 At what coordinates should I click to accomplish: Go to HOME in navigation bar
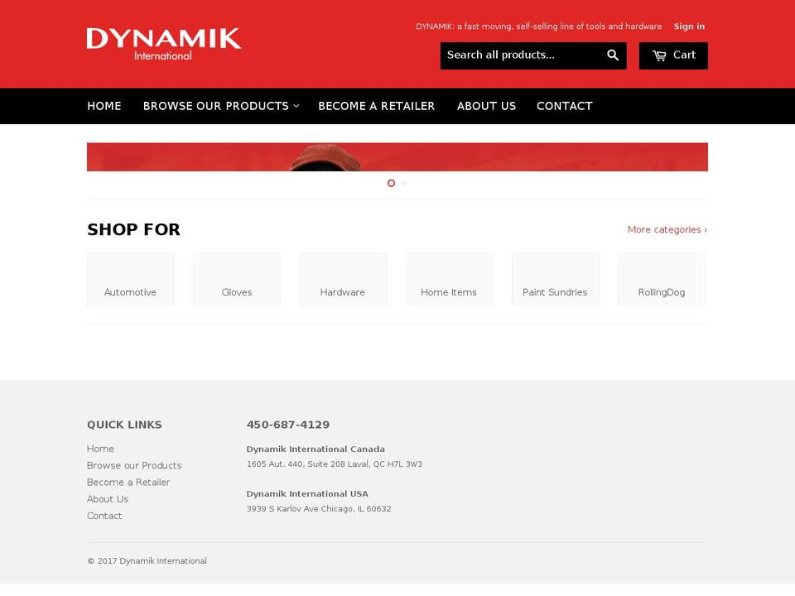(104, 106)
